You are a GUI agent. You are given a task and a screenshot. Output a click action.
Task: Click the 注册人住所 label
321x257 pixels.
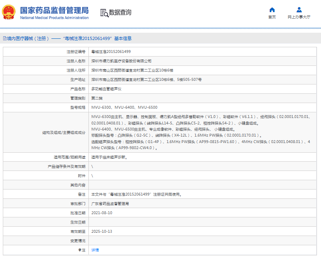[76, 70]
